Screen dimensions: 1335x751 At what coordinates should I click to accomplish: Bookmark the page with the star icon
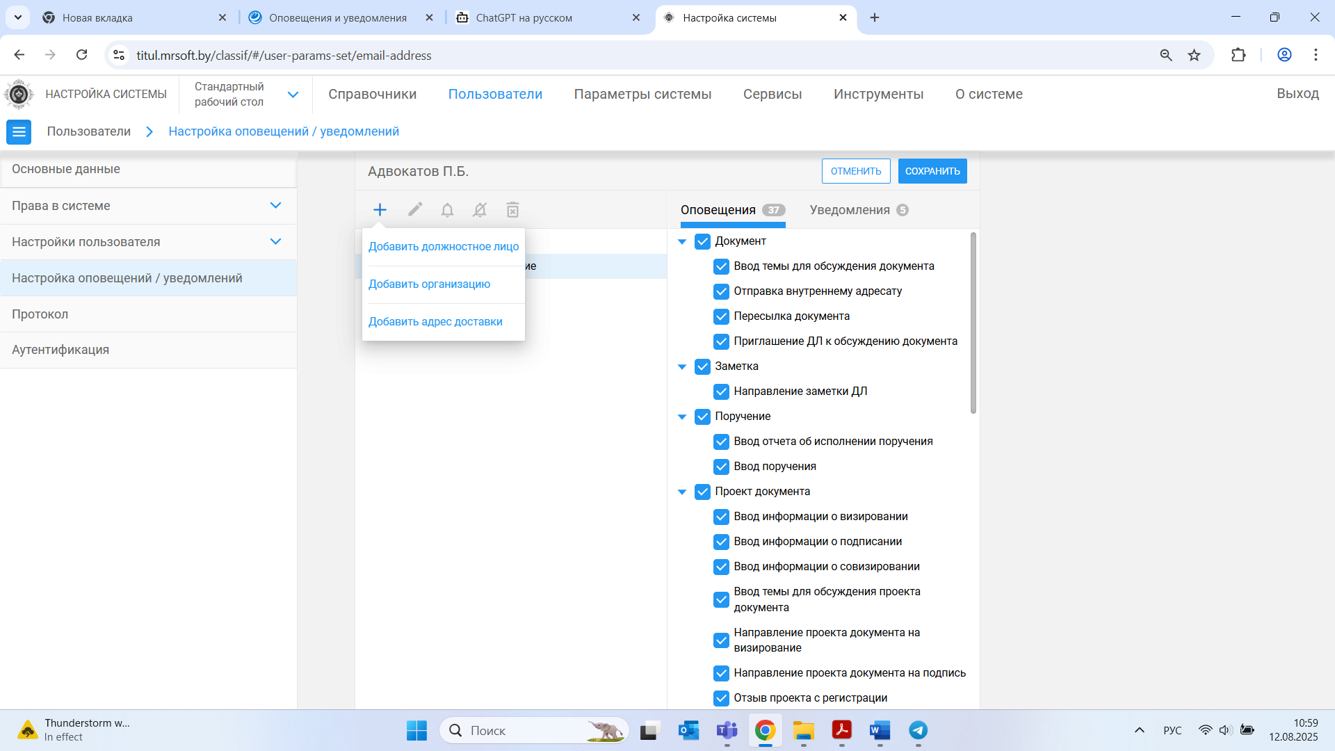(x=1194, y=56)
